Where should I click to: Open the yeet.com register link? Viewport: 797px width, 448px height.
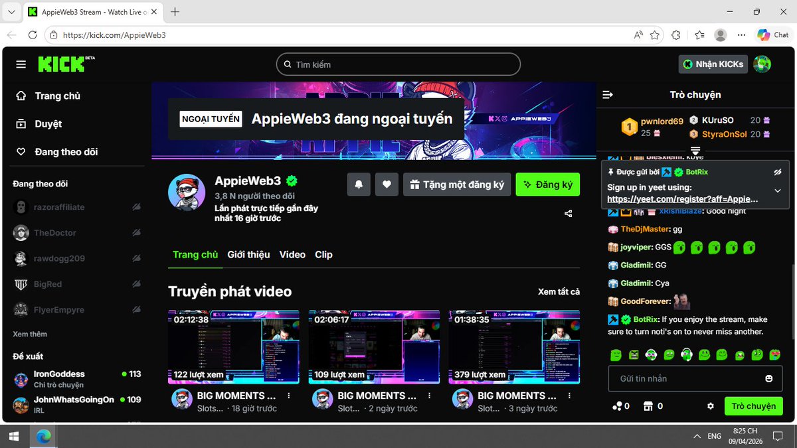point(683,198)
